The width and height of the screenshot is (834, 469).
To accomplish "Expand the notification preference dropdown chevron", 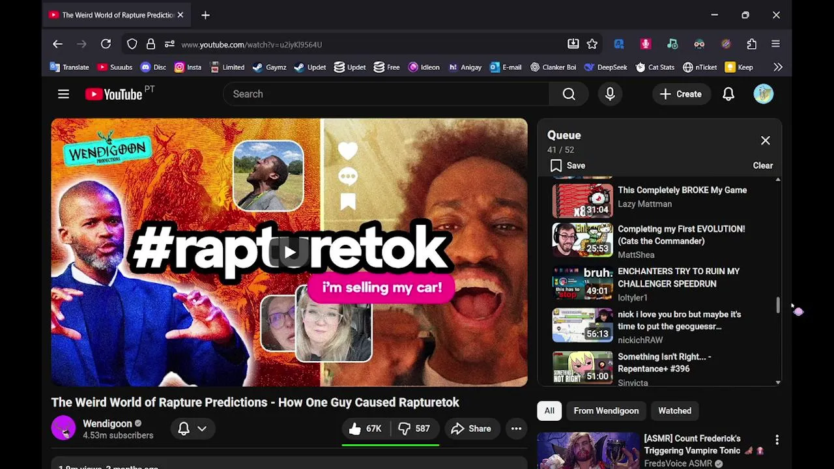I will pos(202,429).
